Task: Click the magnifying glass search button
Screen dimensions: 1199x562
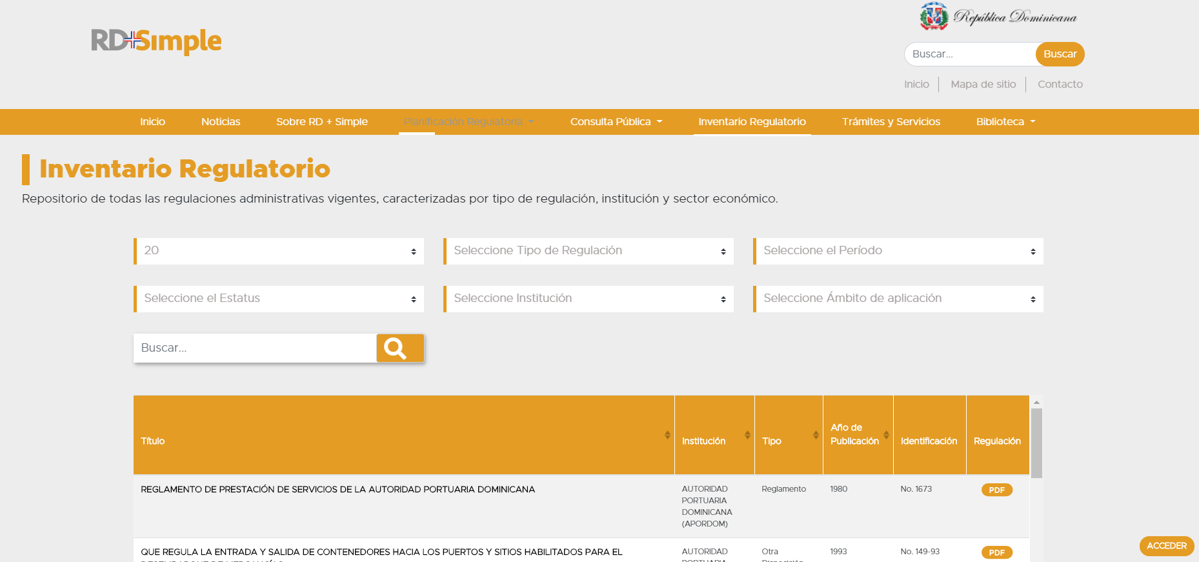Action: click(399, 348)
